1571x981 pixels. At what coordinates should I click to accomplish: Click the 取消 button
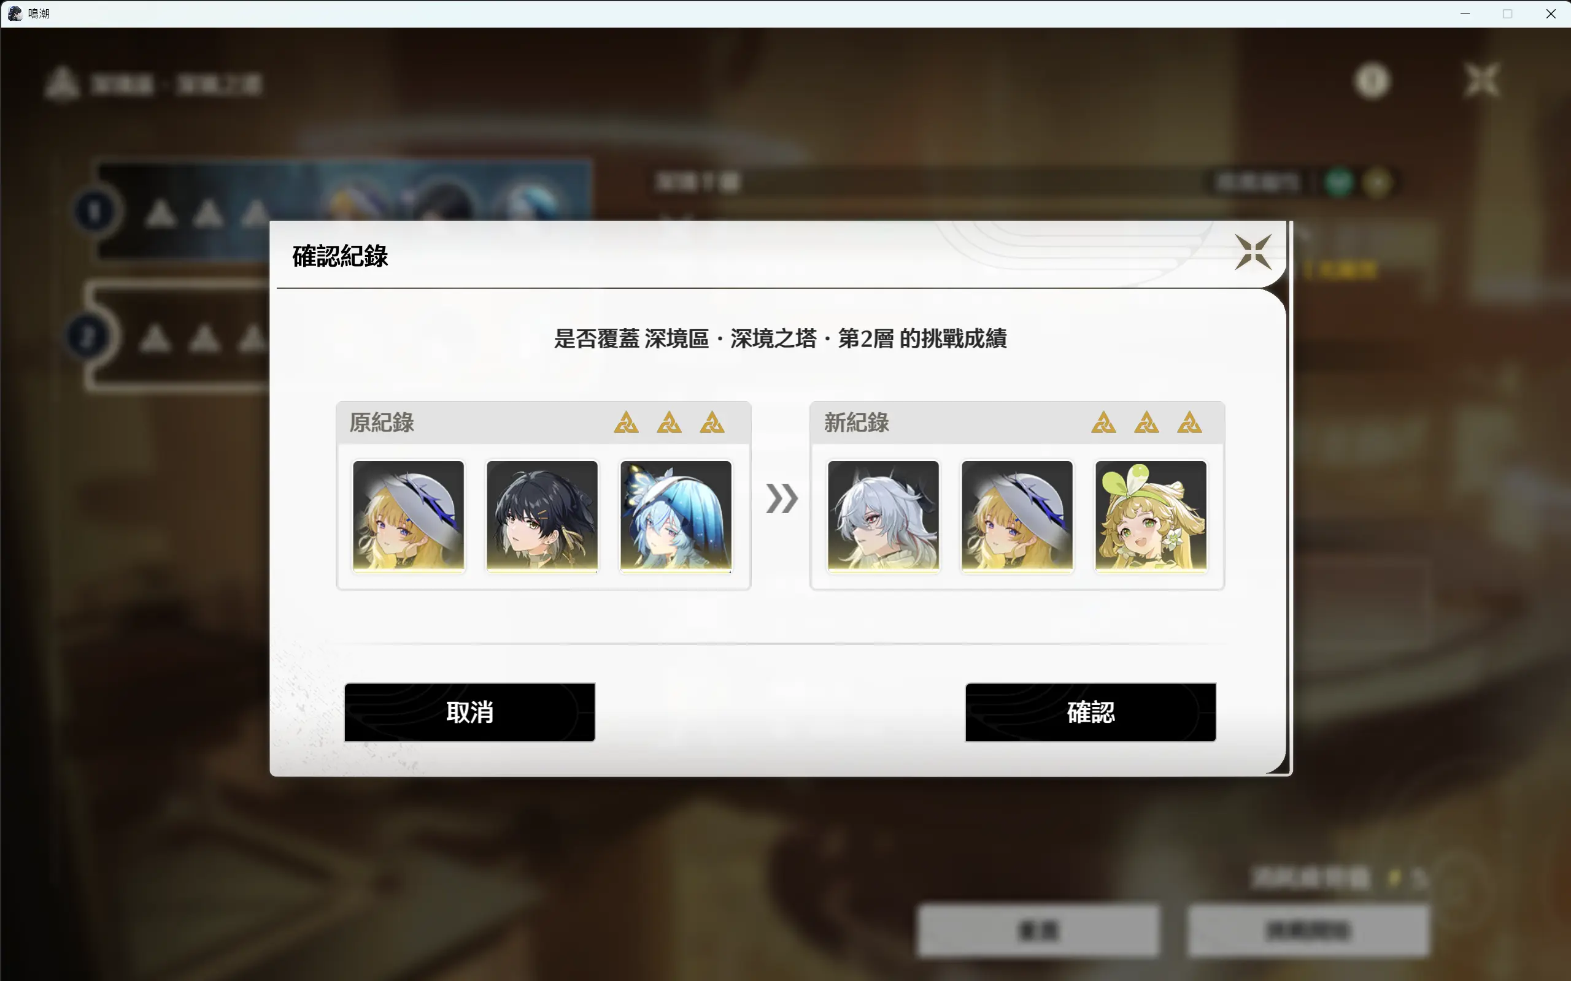(x=469, y=712)
